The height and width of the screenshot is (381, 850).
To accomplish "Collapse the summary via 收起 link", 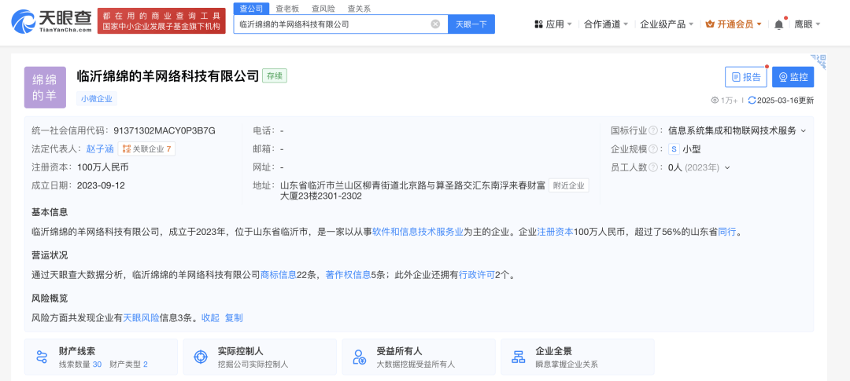I will pyautogui.click(x=210, y=317).
